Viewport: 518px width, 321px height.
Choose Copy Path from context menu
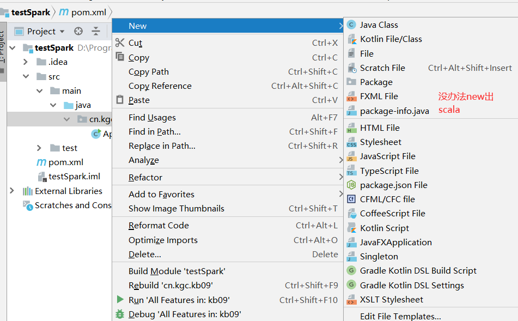pyautogui.click(x=228, y=72)
